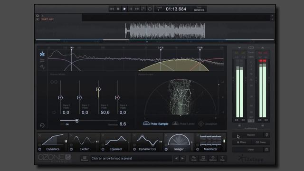Toggle power for the Exciter module
The height and width of the screenshot is (171, 304).
(71, 149)
